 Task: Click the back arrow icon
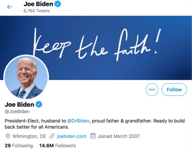10,7
